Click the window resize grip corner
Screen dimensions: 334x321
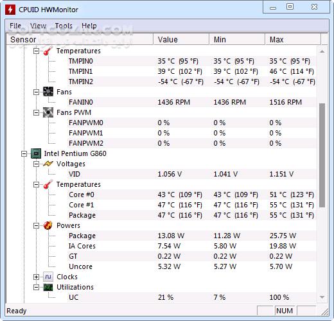(325, 311)
